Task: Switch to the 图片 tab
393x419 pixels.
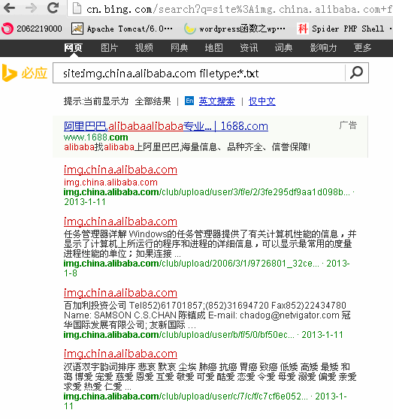Action: 110,48
